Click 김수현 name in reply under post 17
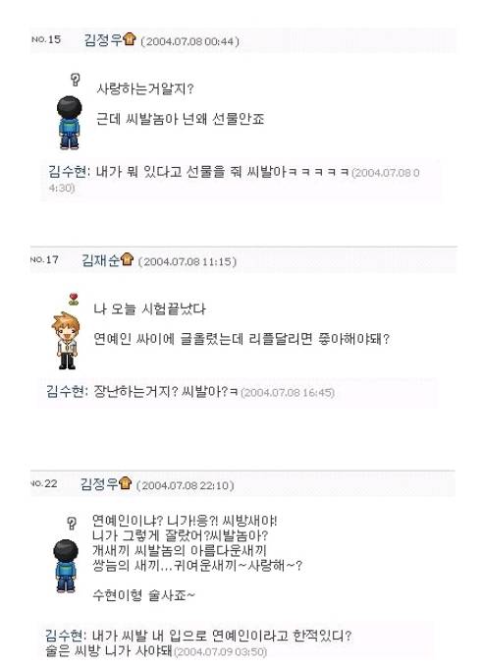Image resolution: width=483 pixels, height=669 pixels. point(65,391)
